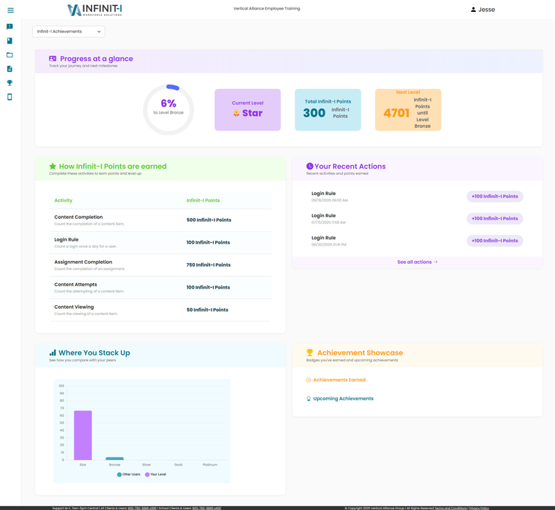Click the announcement chat bubble sidebar icon
The height and width of the screenshot is (510, 555).
[10, 27]
